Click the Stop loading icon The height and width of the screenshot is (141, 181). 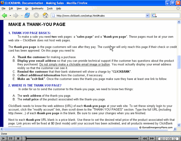(x=36, y=15)
